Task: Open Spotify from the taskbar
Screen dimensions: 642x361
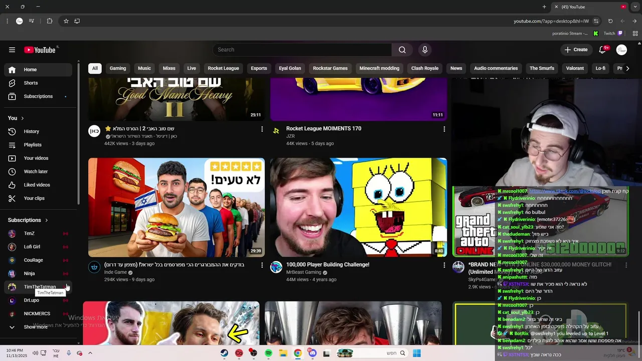Action: click(x=268, y=353)
